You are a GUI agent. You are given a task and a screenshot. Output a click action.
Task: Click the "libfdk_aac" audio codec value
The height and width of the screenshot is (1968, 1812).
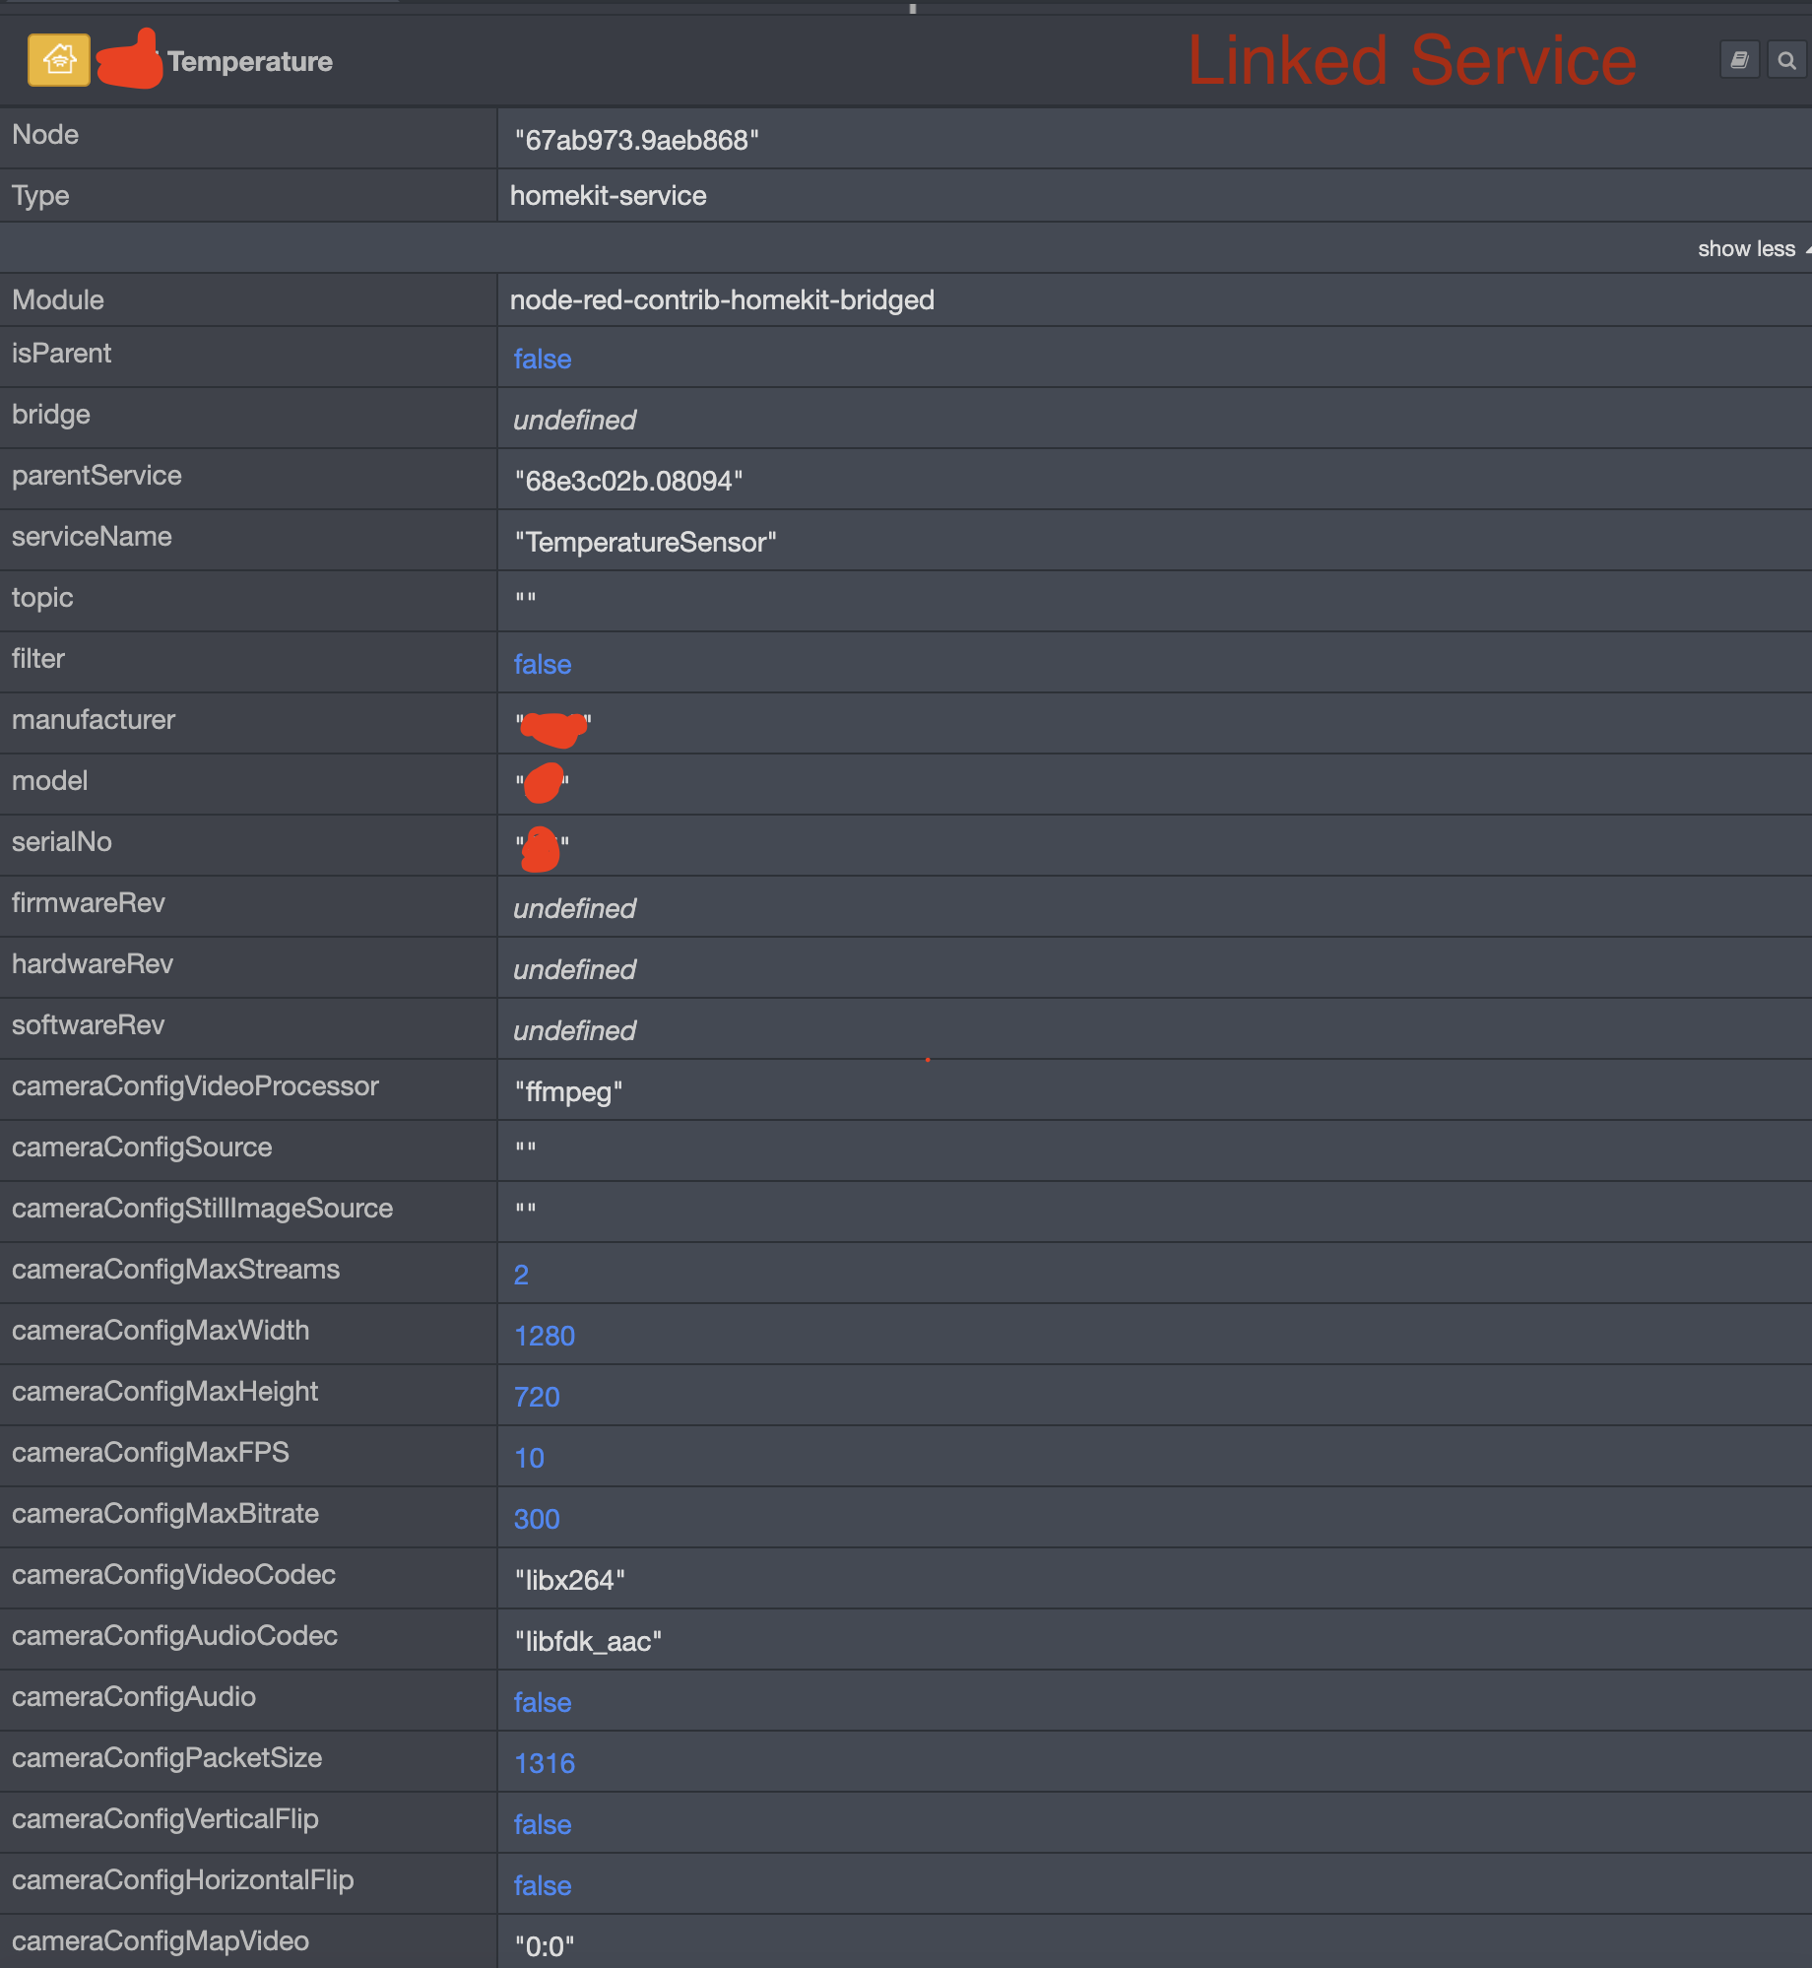tap(588, 1641)
